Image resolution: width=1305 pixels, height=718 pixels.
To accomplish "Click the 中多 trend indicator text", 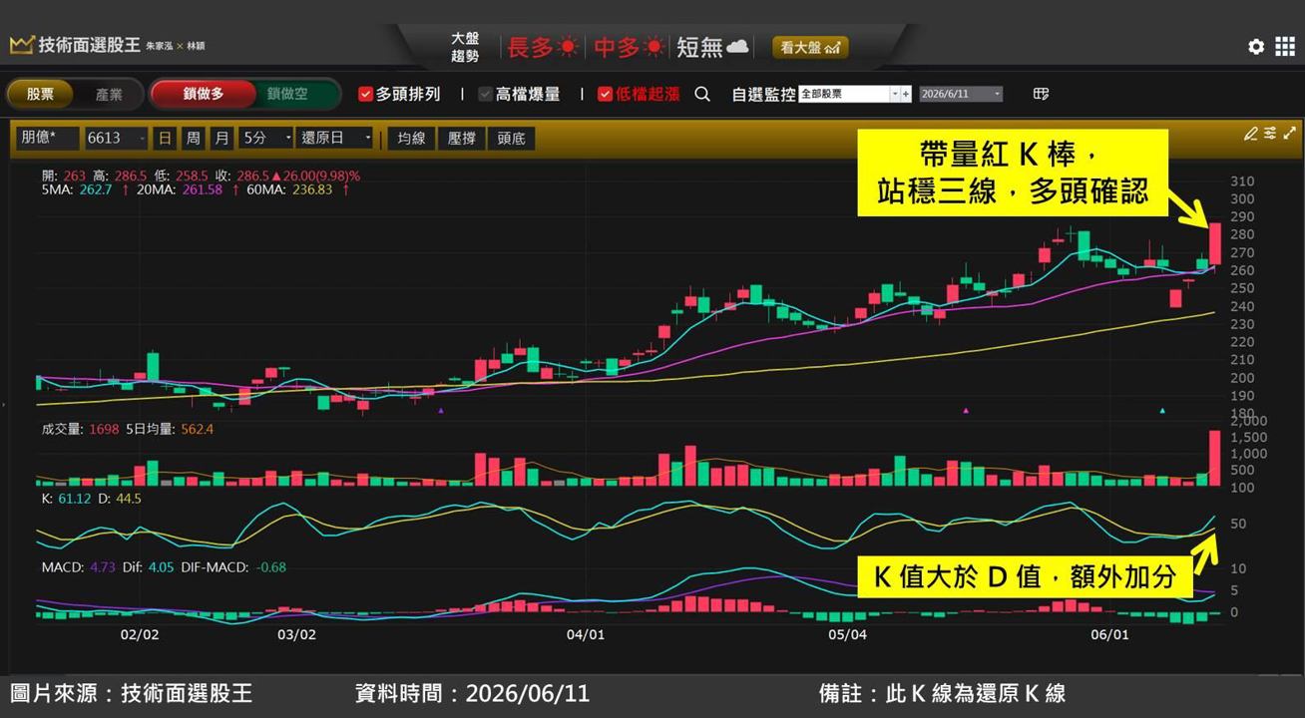I will 618,47.
